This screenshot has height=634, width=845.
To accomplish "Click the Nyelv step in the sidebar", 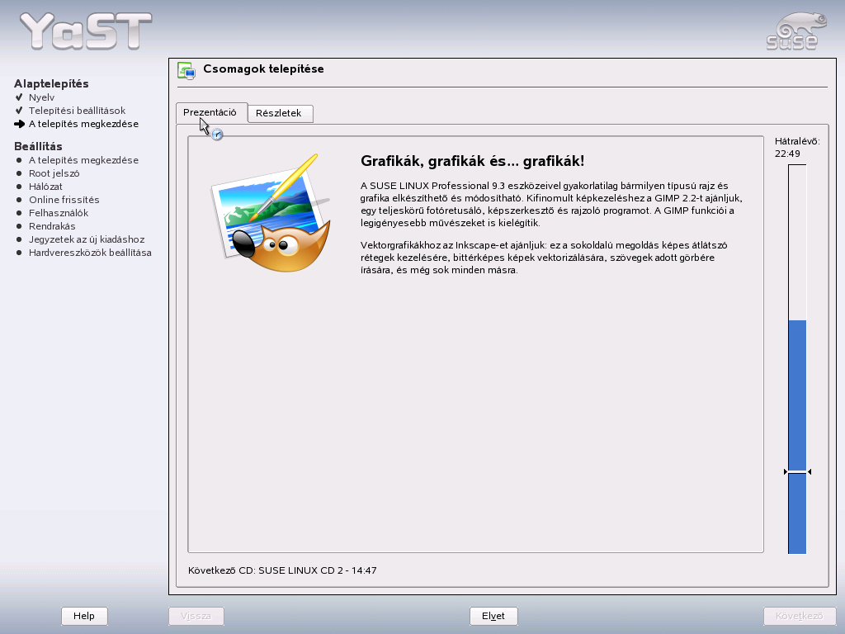I will point(41,97).
